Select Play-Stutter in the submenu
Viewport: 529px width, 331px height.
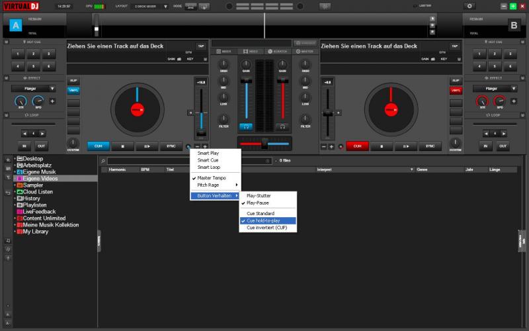[x=259, y=196]
